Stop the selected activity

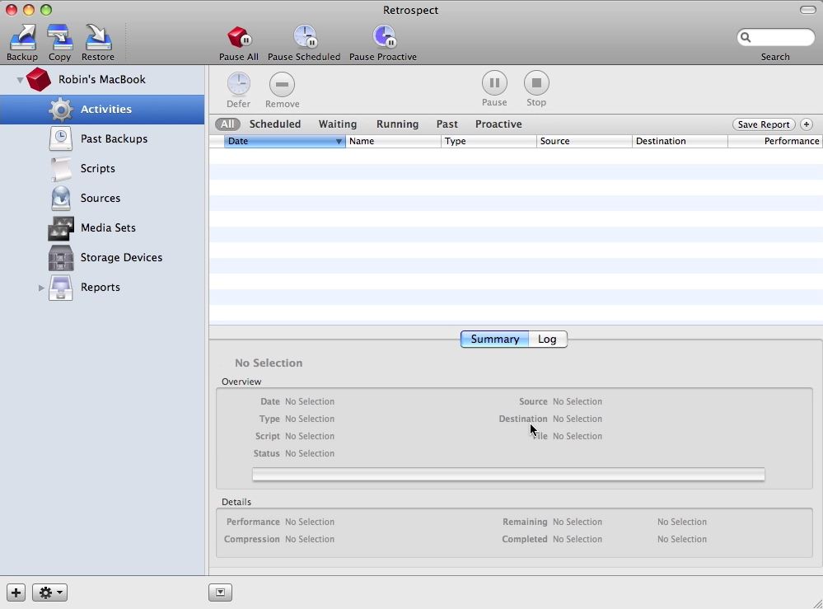point(536,83)
